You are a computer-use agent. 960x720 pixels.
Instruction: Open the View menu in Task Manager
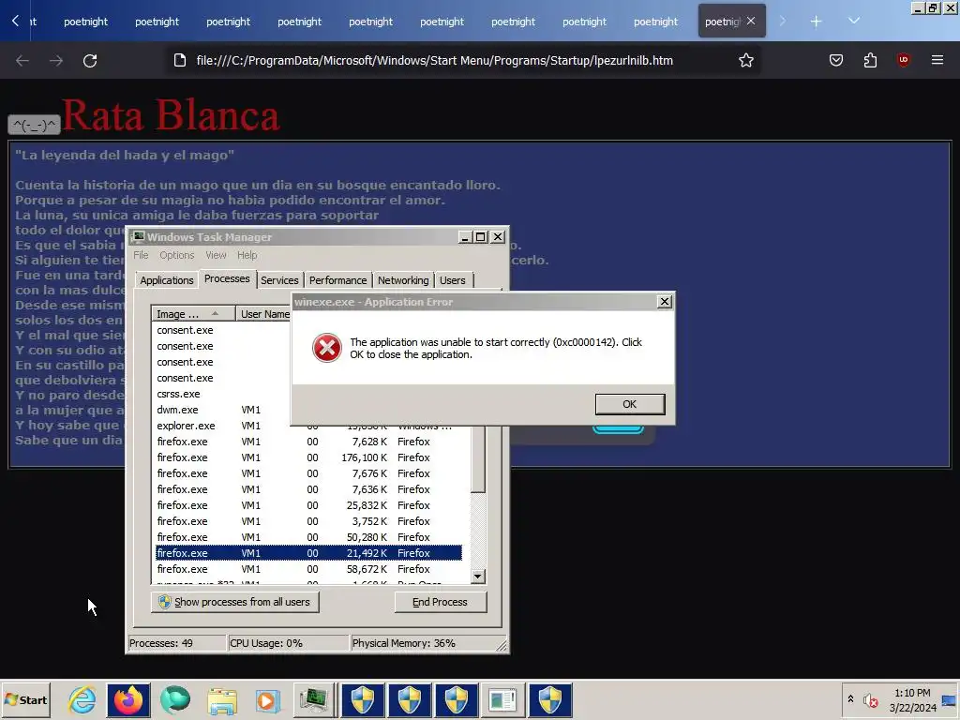[x=216, y=255]
